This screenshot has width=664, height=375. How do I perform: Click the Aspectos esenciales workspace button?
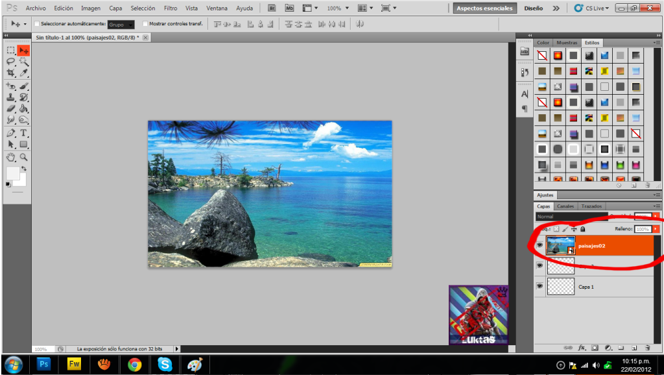[x=484, y=8]
